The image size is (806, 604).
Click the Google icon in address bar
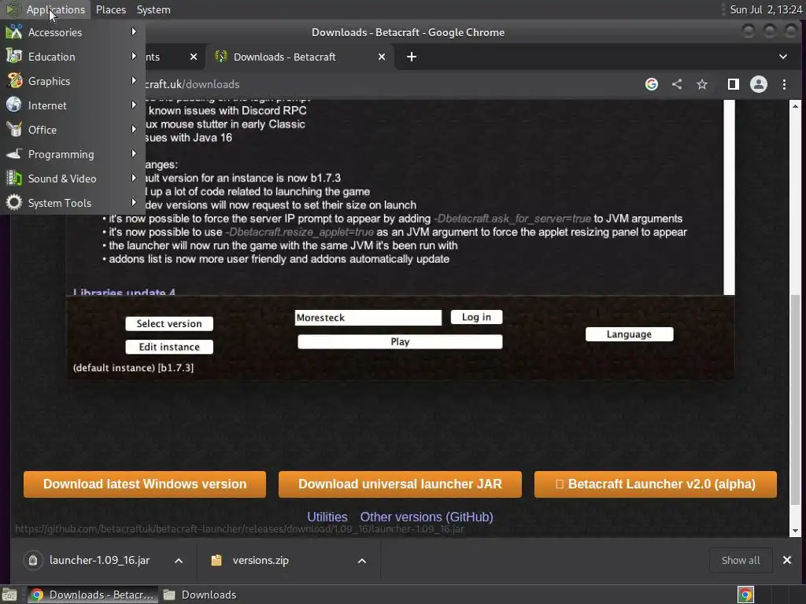(651, 84)
